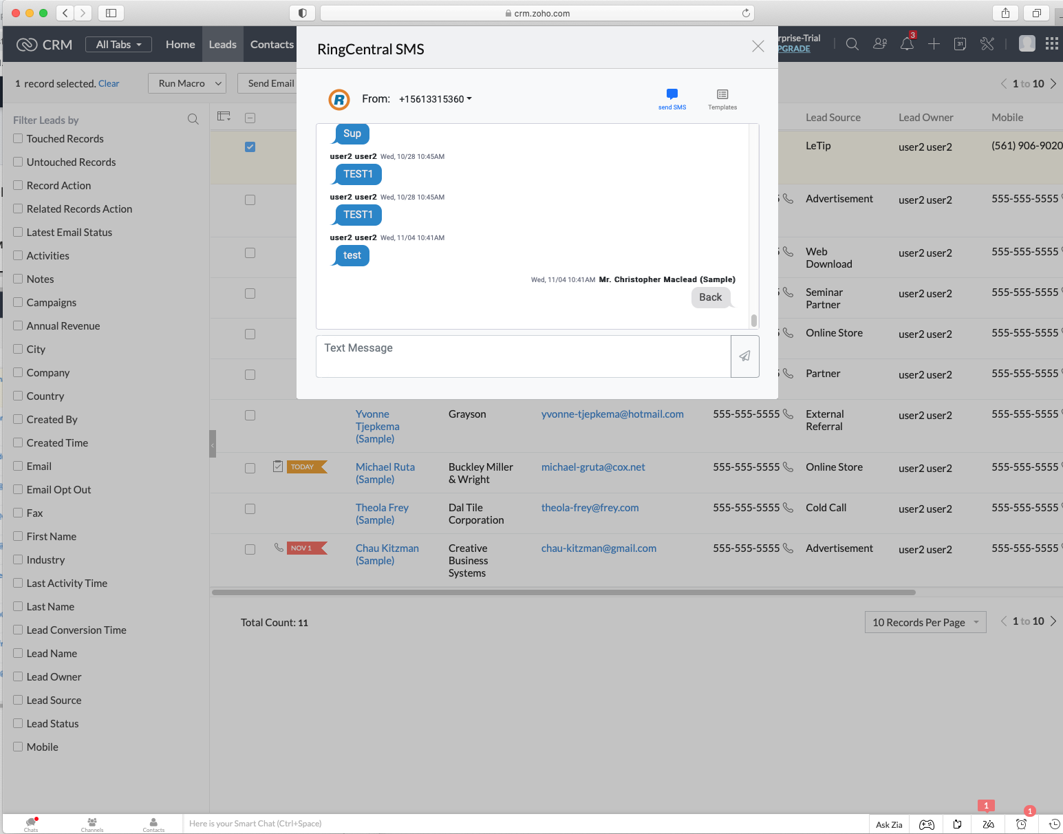
Task: Open the From phone number dropdown
Action: [x=436, y=99]
